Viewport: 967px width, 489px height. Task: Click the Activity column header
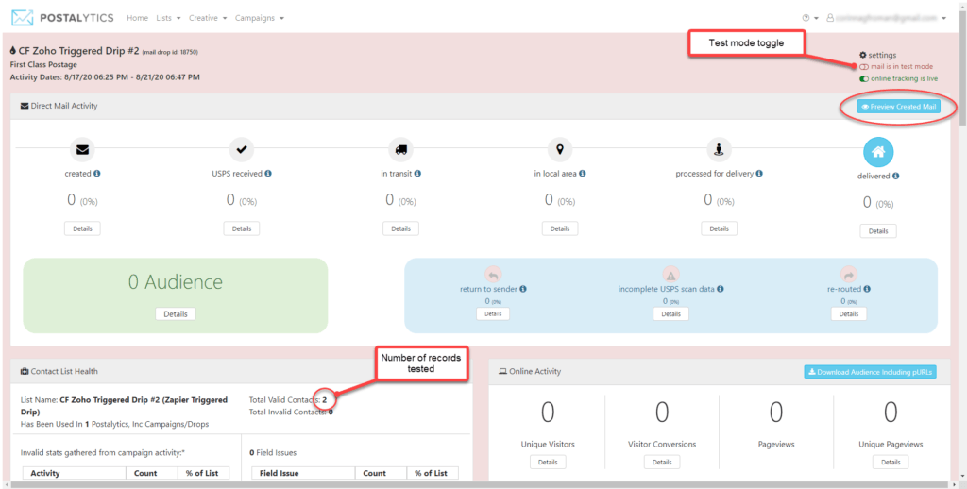tap(74, 473)
